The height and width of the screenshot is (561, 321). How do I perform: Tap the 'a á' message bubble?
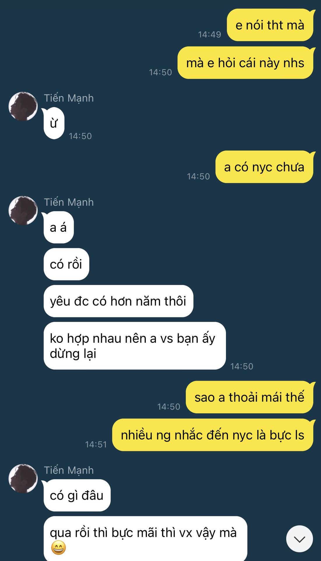point(58,227)
